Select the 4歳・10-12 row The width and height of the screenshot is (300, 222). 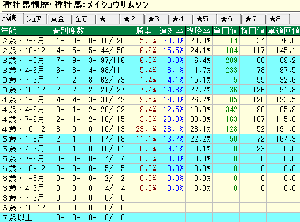coord(150,129)
